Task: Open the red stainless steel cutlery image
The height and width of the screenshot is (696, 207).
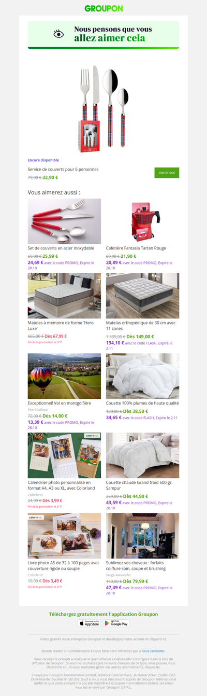Action: tap(64, 221)
